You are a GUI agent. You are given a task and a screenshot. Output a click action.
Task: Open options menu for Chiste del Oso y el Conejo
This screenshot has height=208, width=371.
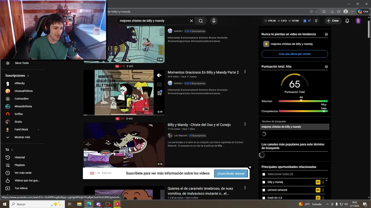click(245, 124)
